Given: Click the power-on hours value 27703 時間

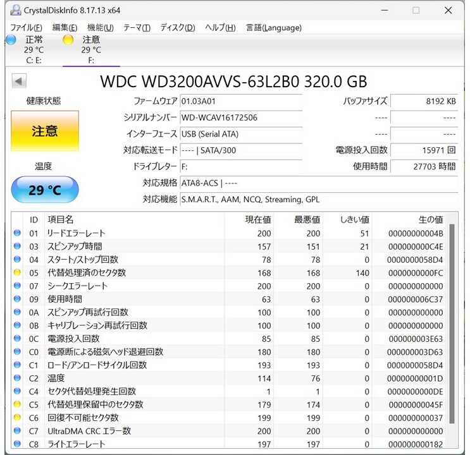Looking at the screenshot, I should 424,167.
